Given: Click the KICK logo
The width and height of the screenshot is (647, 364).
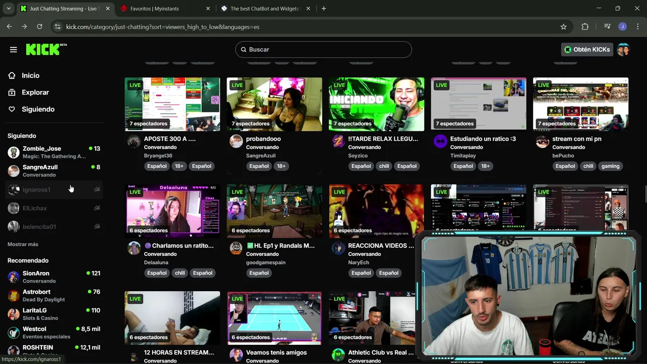Looking at the screenshot, I should (46, 49).
